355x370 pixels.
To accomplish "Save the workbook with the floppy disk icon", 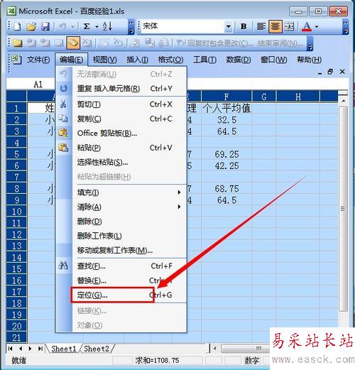I will pyautogui.click(x=45, y=26).
